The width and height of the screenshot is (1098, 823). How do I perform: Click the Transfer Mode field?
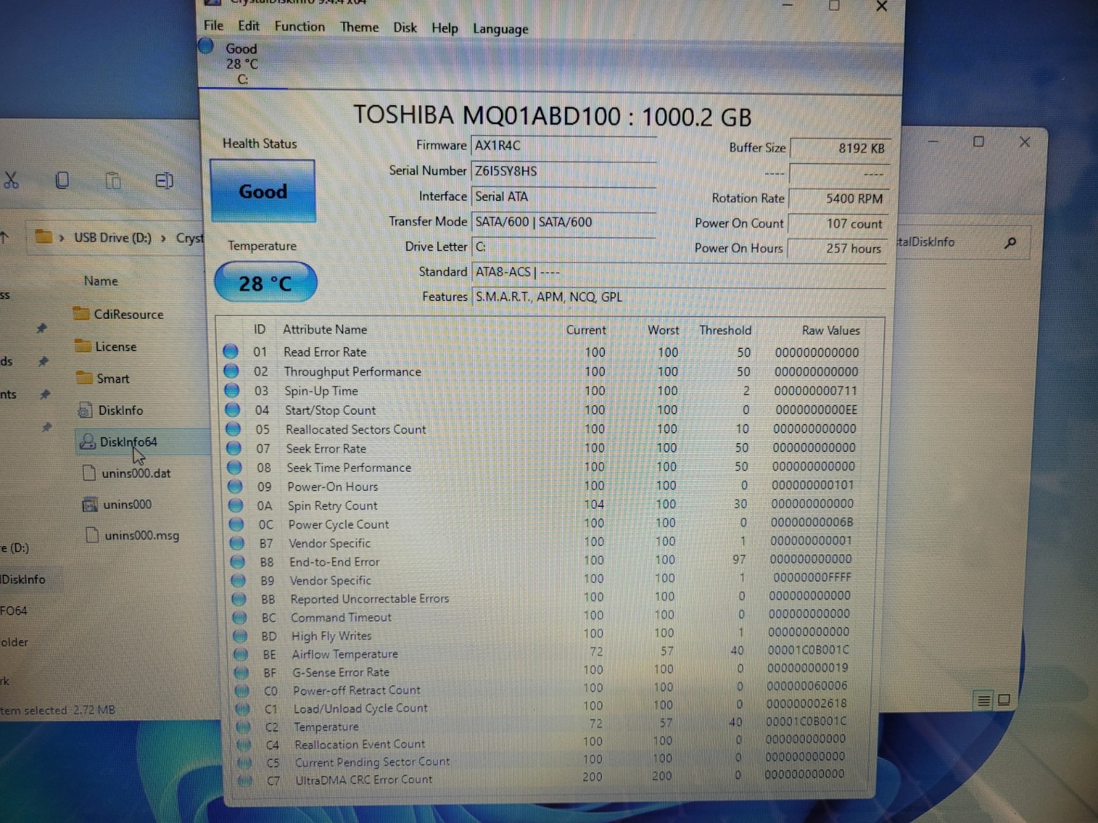564,222
